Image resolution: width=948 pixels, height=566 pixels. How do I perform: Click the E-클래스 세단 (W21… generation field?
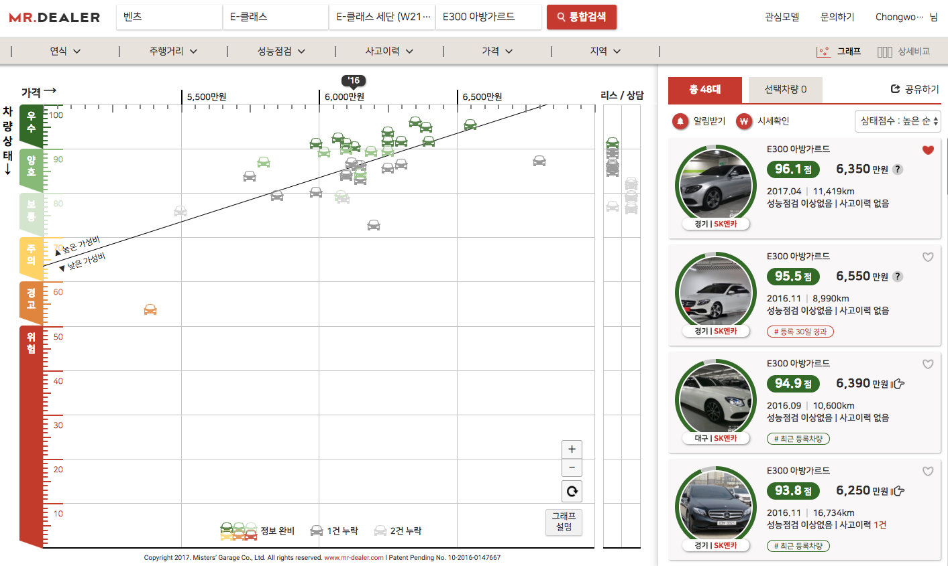(382, 17)
